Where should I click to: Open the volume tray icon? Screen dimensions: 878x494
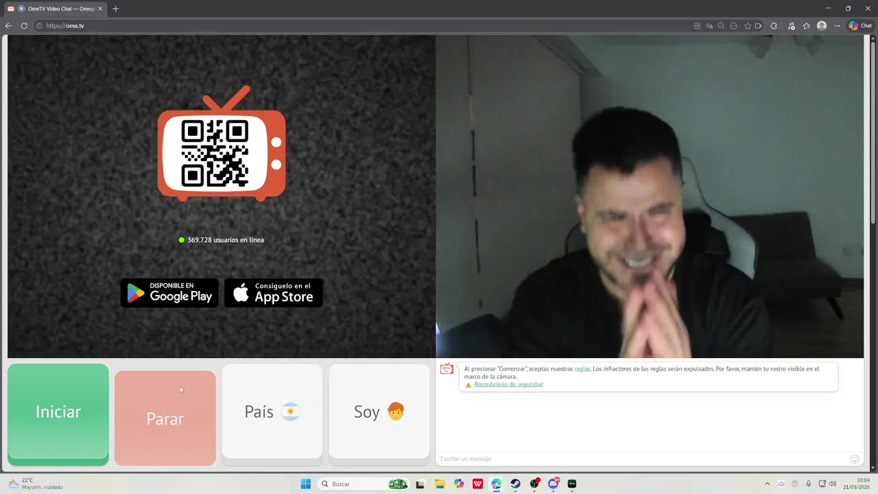(x=833, y=484)
